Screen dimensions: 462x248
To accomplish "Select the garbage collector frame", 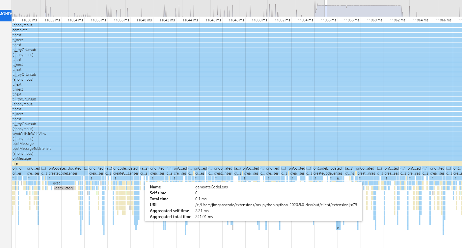I will coord(64,188).
